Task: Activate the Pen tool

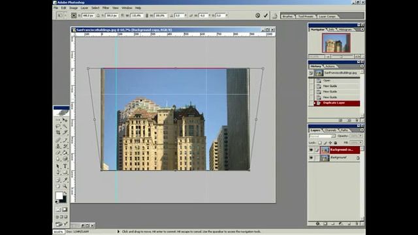Action: point(58,172)
